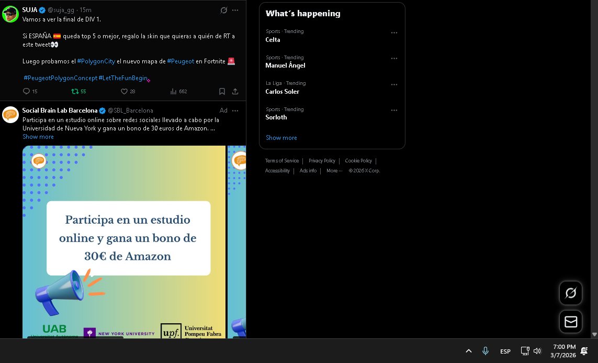Open options for the Celta trend

pos(394,33)
